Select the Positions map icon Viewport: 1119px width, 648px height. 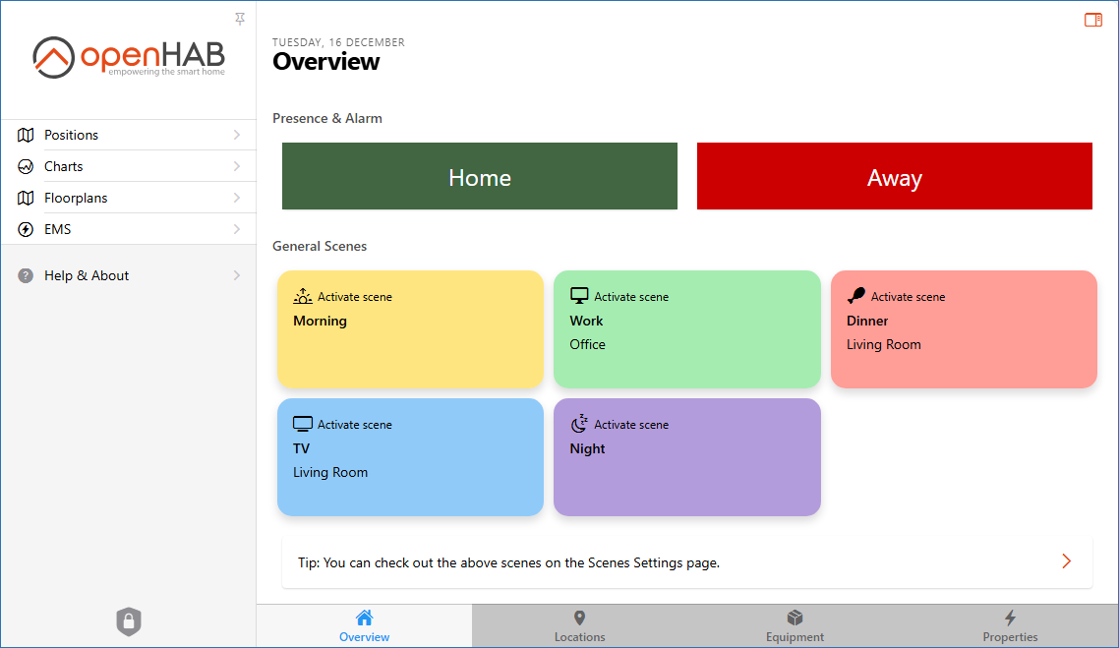24,135
